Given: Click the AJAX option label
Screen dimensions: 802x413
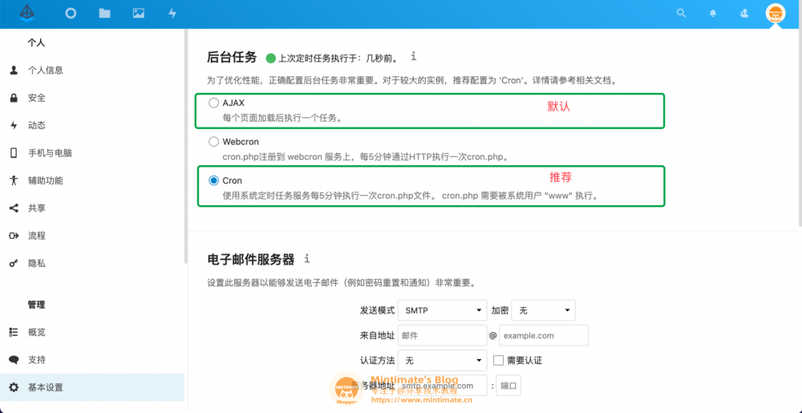Looking at the screenshot, I should (233, 103).
